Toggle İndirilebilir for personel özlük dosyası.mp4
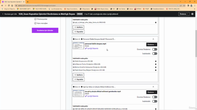 [155, 53]
